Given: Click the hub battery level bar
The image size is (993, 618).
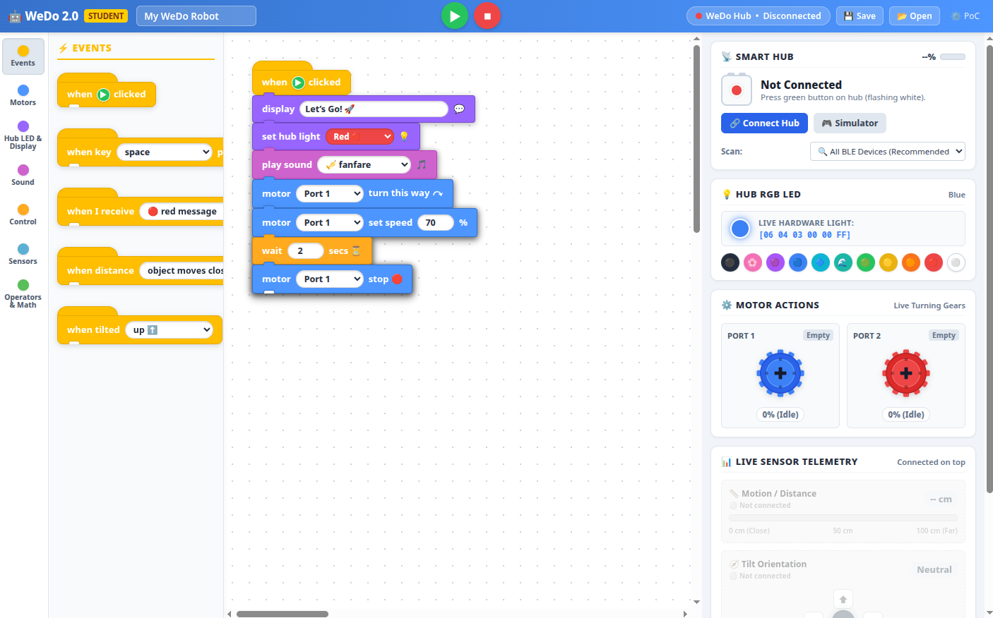Looking at the screenshot, I should (953, 56).
